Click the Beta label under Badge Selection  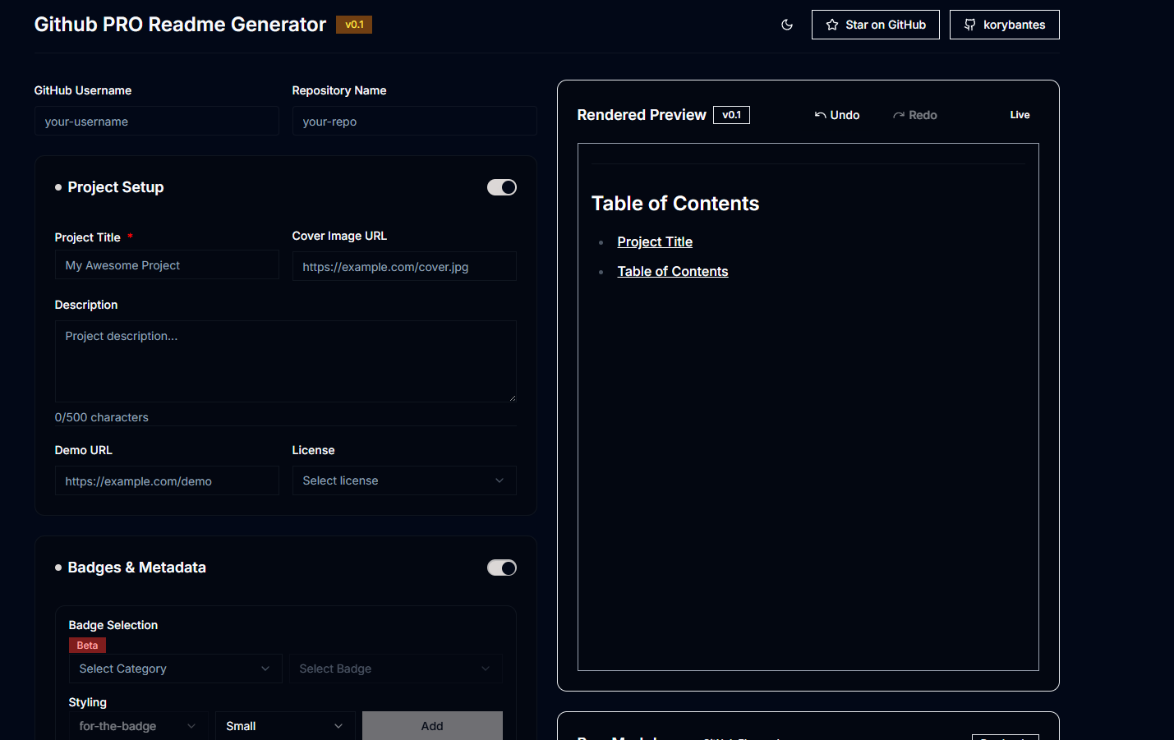87,646
